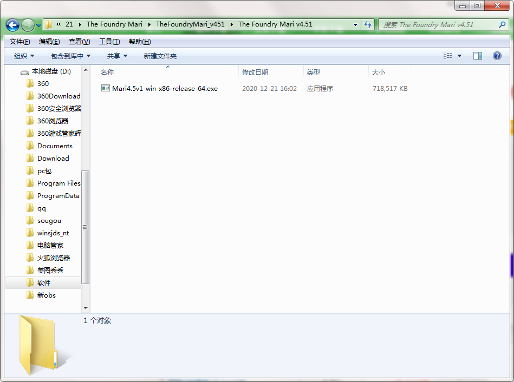
Task: Expand arrow after 'TheFoundryMari_v451' breadcrumb
Action: tap(231, 24)
